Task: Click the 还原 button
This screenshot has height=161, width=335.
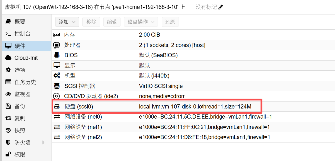Action: 170,22
